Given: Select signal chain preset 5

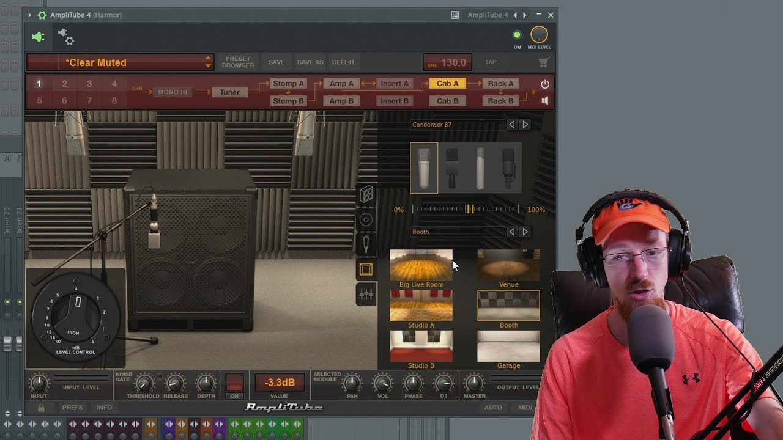Looking at the screenshot, I should (39, 101).
